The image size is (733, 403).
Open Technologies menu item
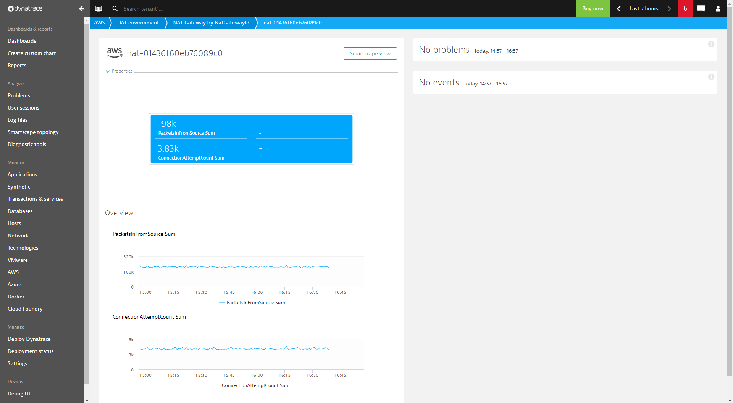coord(23,248)
